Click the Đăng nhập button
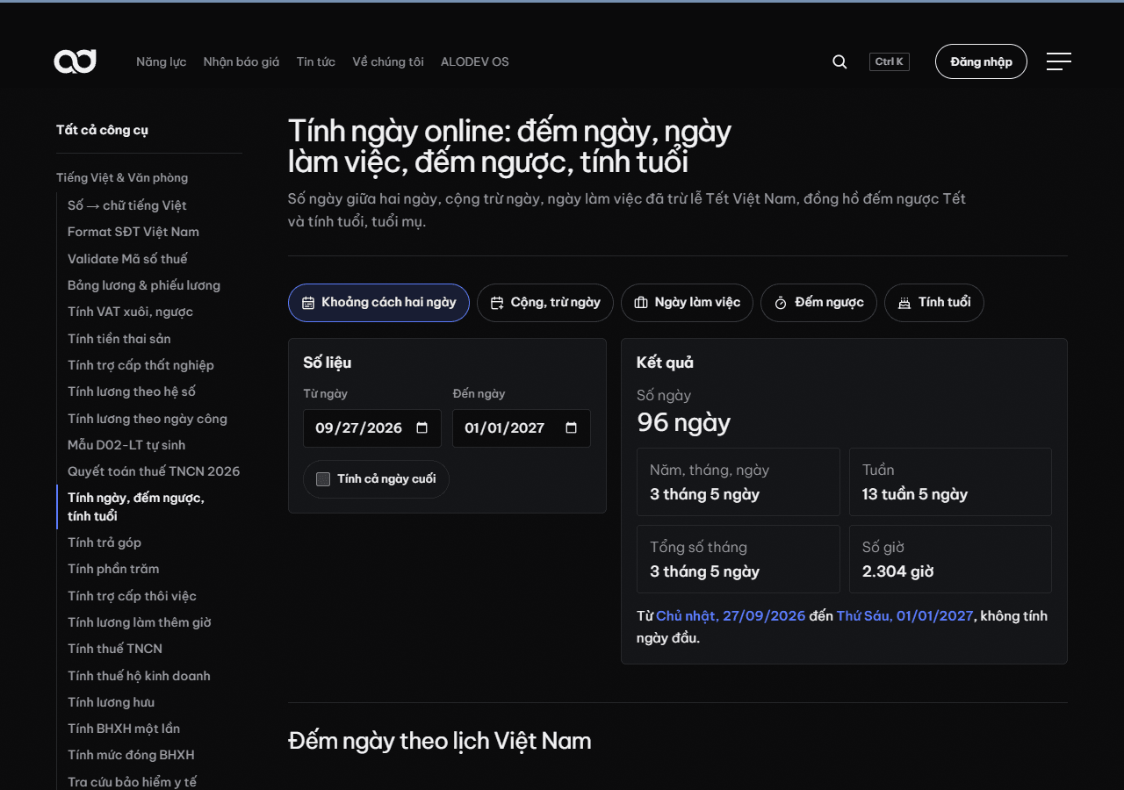This screenshot has width=1124, height=790. click(x=981, y=61)
